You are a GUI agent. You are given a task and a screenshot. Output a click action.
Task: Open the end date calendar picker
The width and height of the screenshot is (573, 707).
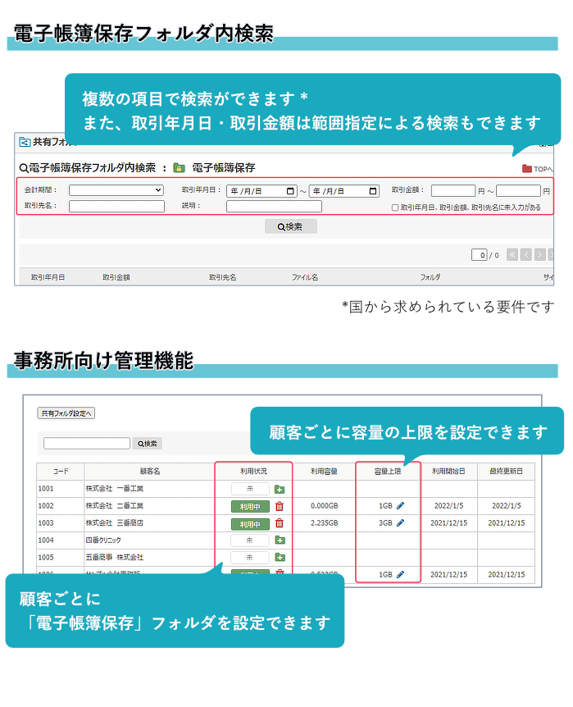pos(373,191)
